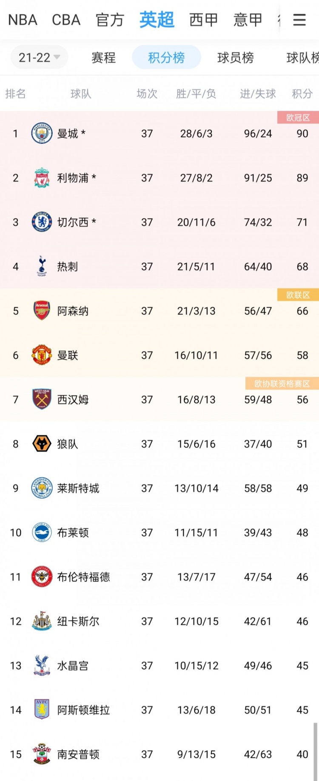Select the 球员榜 player ranking tab
This screenshot has width=319, height=781.
(235, 57)
